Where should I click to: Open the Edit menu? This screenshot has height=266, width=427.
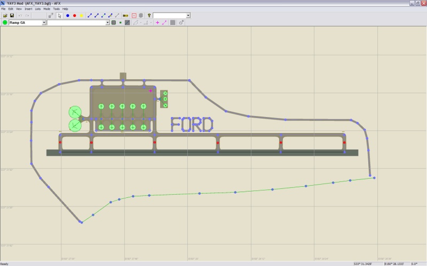click(11, 9)
